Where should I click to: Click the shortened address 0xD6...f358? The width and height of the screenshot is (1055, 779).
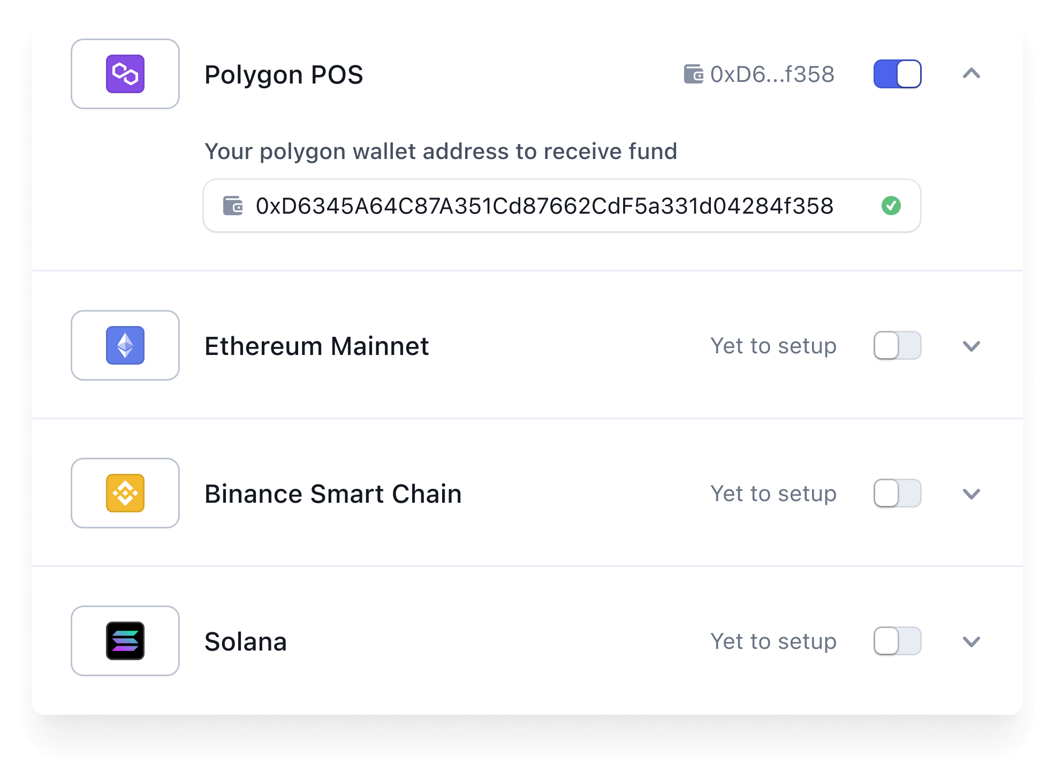click(772, 74)
